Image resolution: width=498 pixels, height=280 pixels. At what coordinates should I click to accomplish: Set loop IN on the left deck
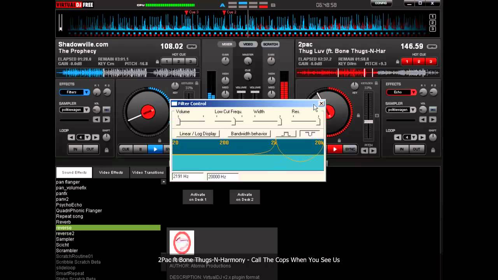[x=75, y=149]
